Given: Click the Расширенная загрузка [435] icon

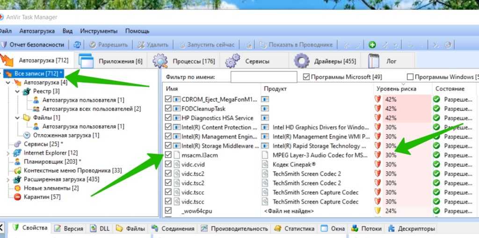Looking at the screenshot, I should tap(17, 179).
